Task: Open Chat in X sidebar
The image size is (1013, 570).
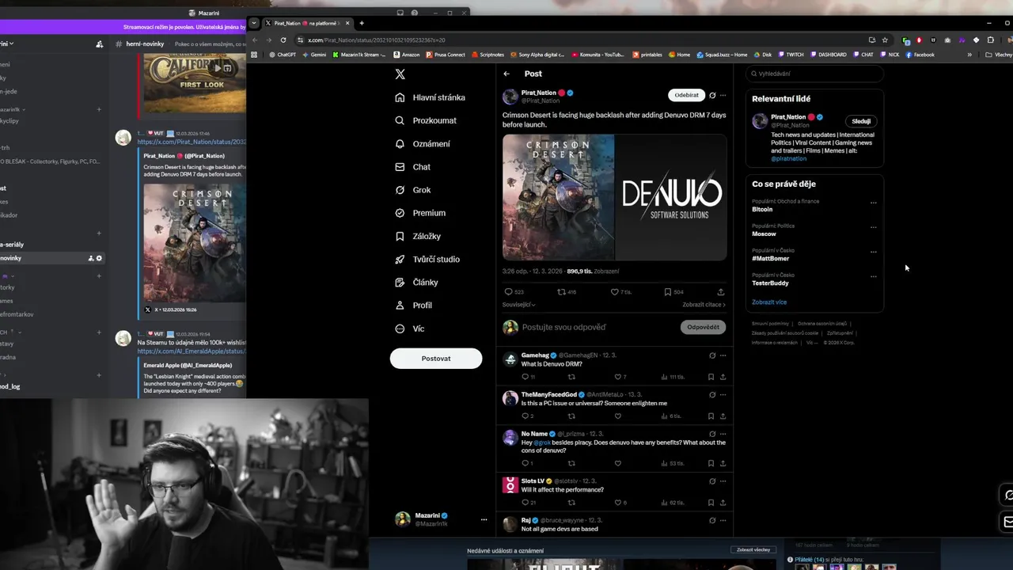Action: click(412, 167)
